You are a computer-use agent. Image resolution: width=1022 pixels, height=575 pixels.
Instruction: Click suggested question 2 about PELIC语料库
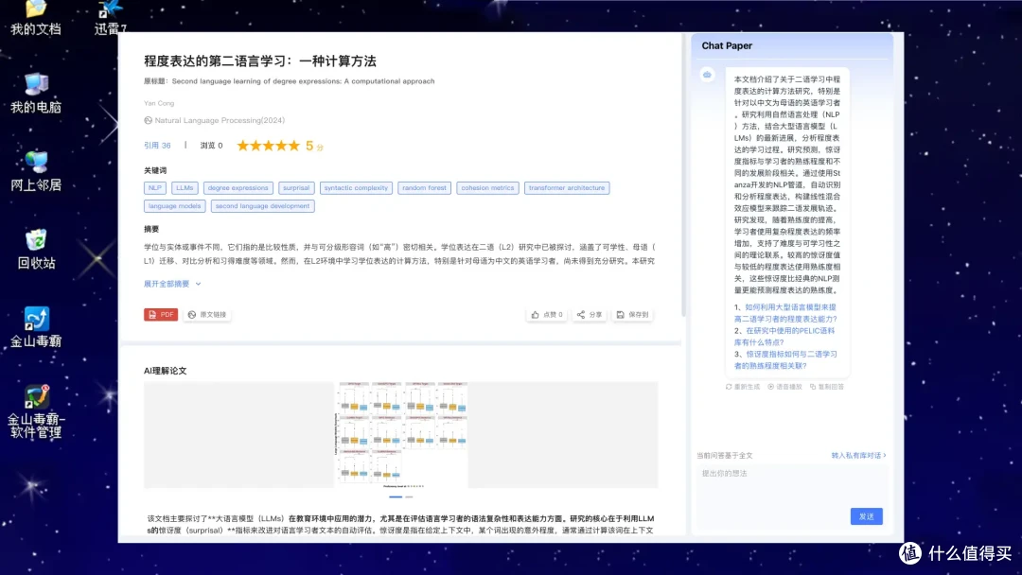pos(784,337)
